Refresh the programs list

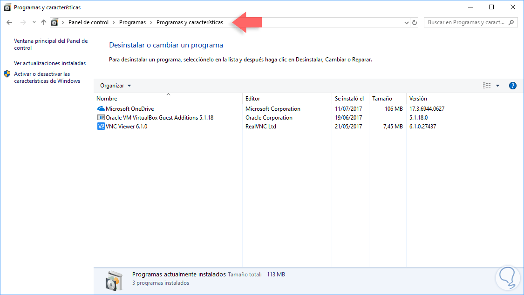coord(415,22)
